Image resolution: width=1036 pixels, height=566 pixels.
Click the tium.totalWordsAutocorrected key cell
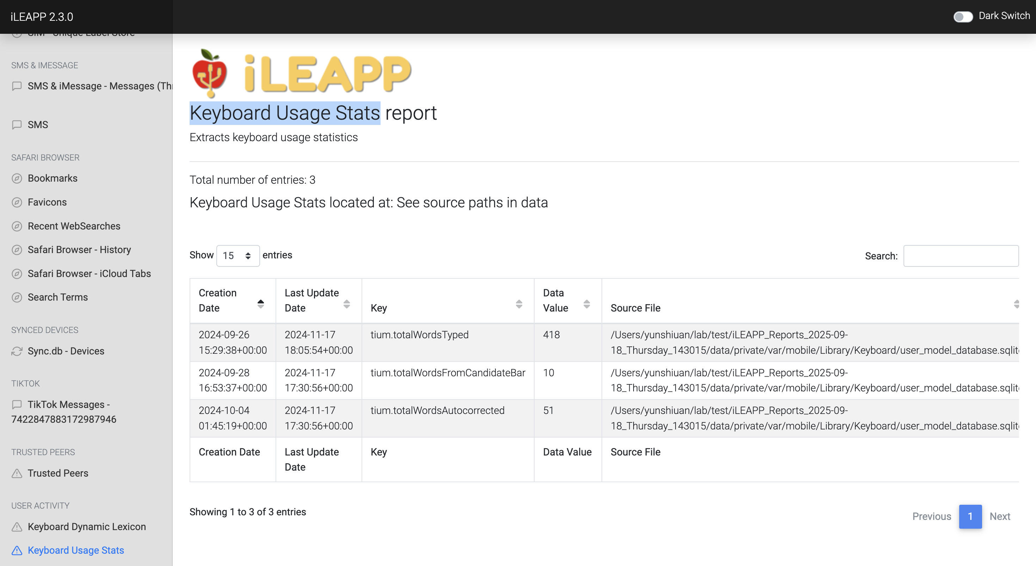tap(448, 418)
